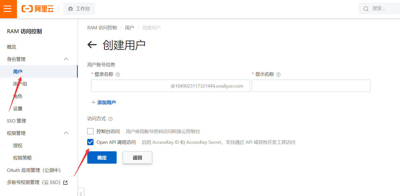Click the @104902311​7321444.onaliyun.com domain suffix
Image resolution: width=400 pixels, height=196 pixels.
tap(207, 86)
